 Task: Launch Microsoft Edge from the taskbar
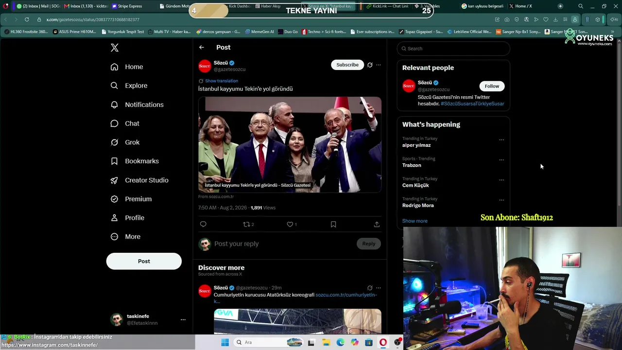(340, 342)
